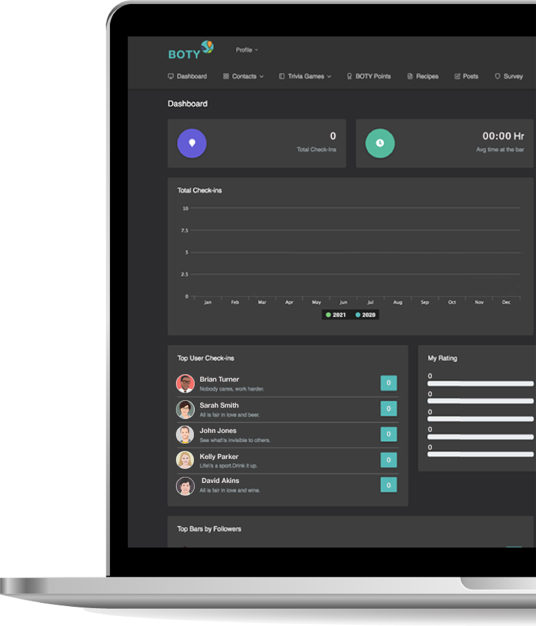Click the first My Rating bar
Viewport: 536px width, 626px height.
click(x=480, y=384)
